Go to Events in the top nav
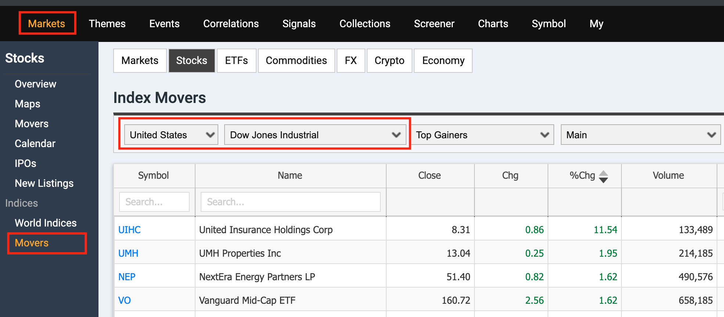 pos(164,24)
